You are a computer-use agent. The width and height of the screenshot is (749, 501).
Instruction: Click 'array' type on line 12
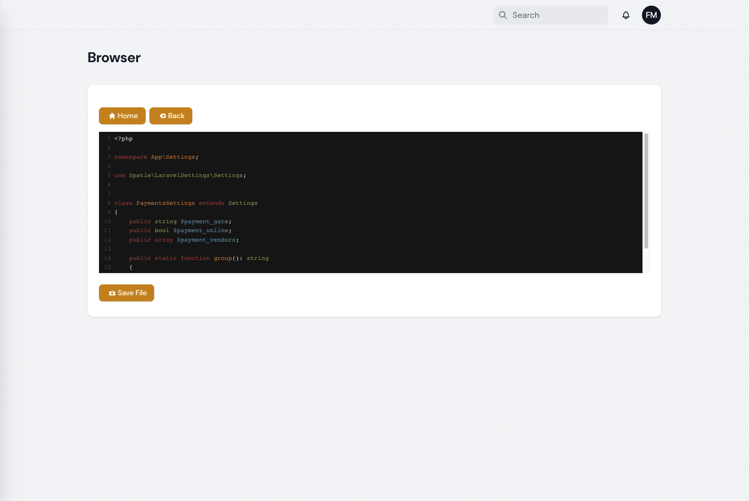[164, 240]
